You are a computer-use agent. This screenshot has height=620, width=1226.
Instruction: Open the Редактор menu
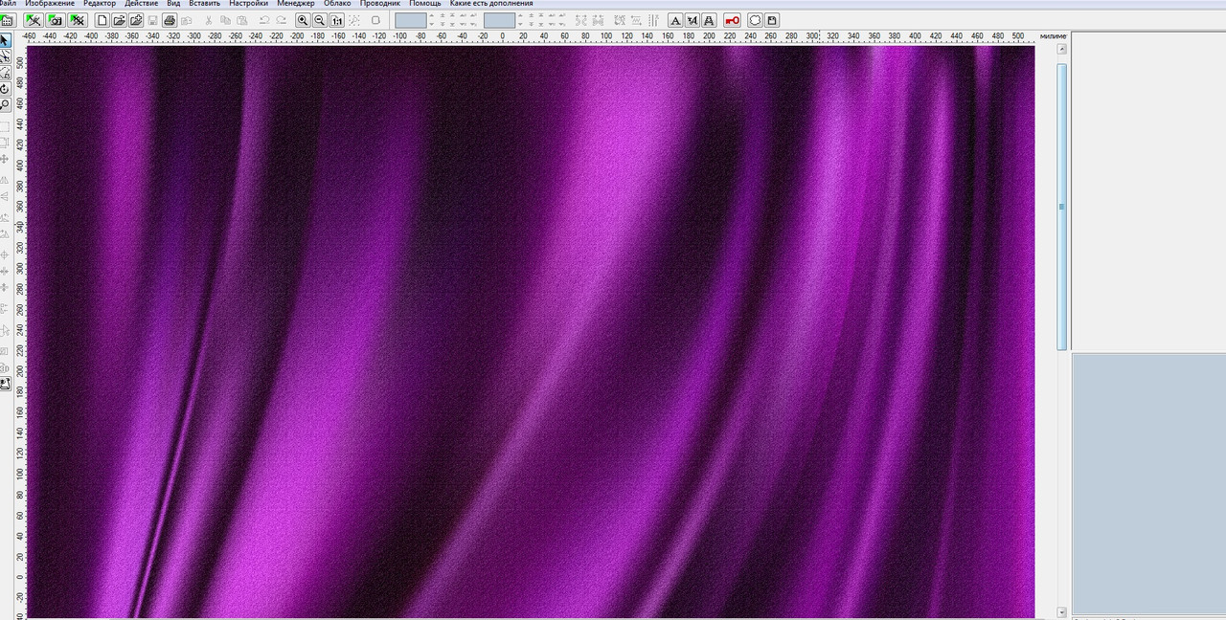click(x=100, y=4)
